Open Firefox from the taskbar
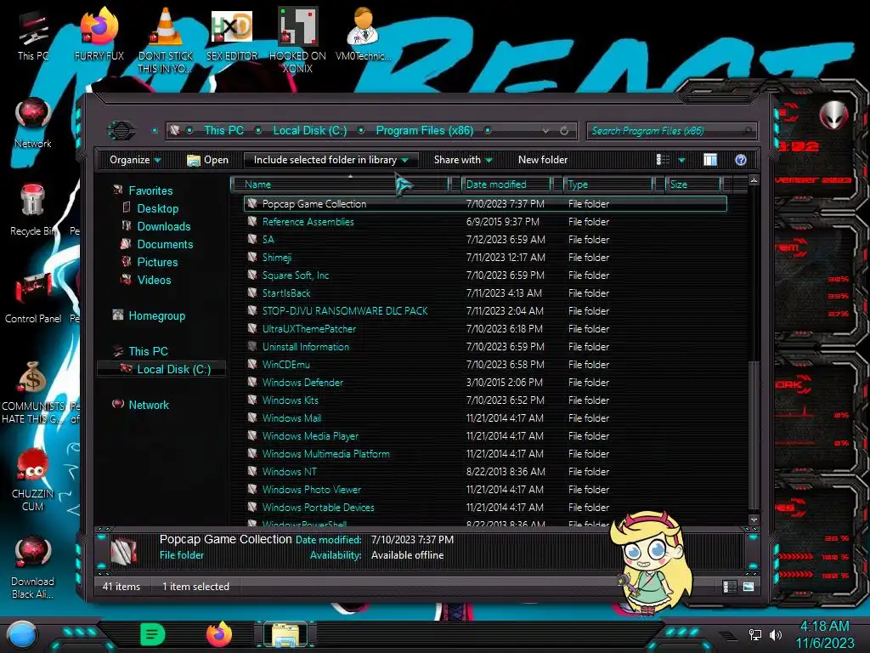Viewport: 870px width, 653px height. point(219,634)
